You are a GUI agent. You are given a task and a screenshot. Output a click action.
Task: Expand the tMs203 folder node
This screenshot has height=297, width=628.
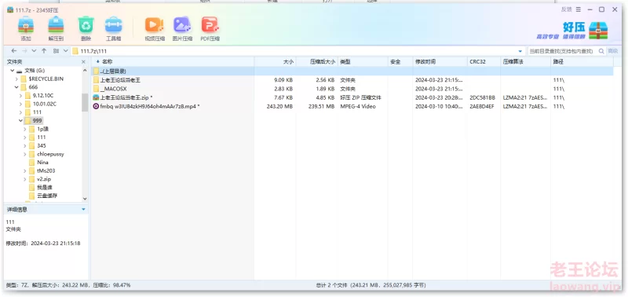click(x=25, y=170)
